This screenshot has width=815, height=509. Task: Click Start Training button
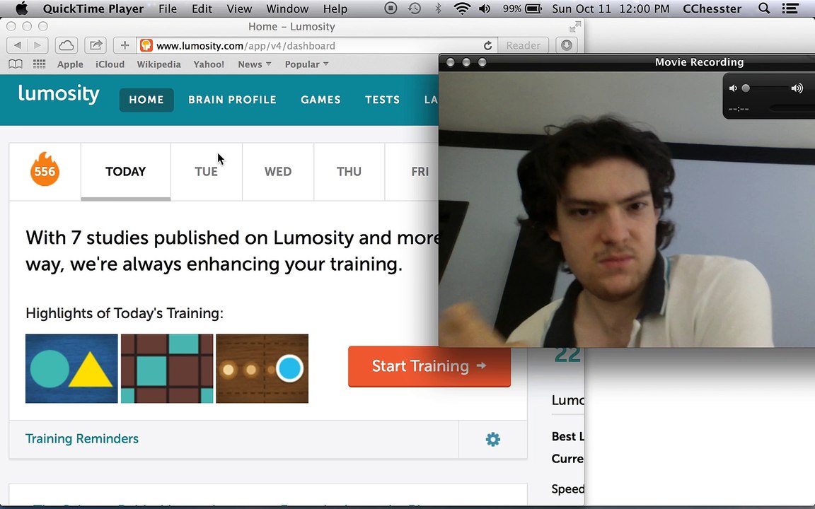(x=429, y=367)
